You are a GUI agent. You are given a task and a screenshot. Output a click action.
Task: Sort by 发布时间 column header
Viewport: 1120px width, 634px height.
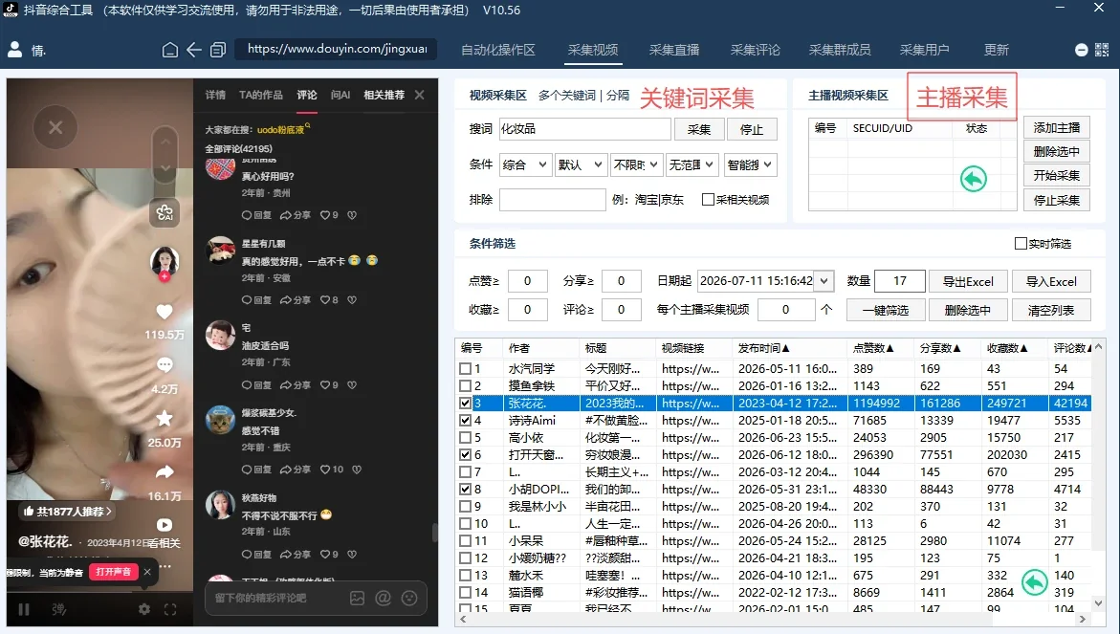click(763, 348)
